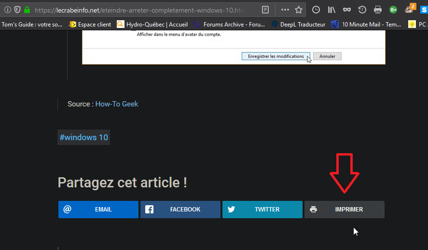This screenshot has height=250, width=428.
Task: Open the Library toolbar icon
Action: [x=331, y=10]
